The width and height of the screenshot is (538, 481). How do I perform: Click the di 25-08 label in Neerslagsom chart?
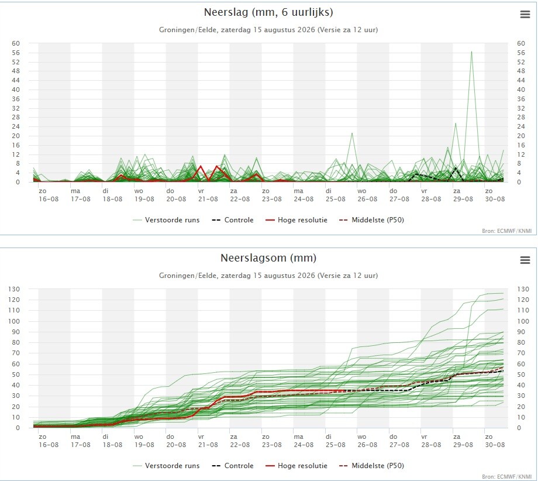pyautogui.click(x=335, y=441)
